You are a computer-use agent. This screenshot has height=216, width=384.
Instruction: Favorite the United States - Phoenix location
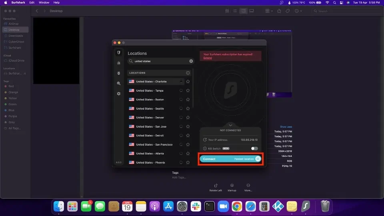pyautogui.click(x=188, y=163)
